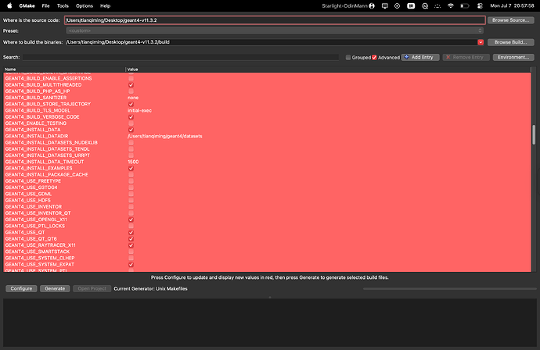The image size is (540, 350).
Task: Expand the build binaries path dropdown
Action: [x=479, y=42]
